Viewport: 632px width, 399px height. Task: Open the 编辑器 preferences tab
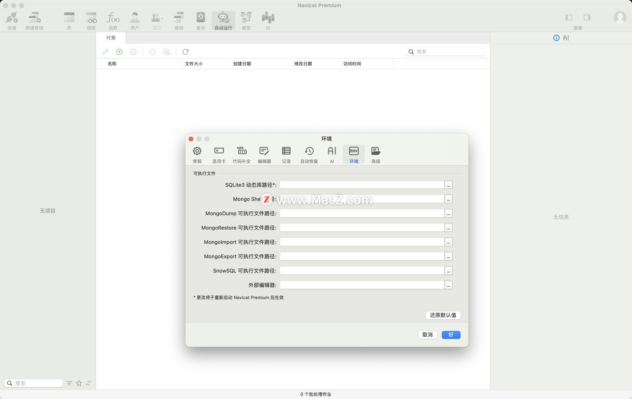264,154
